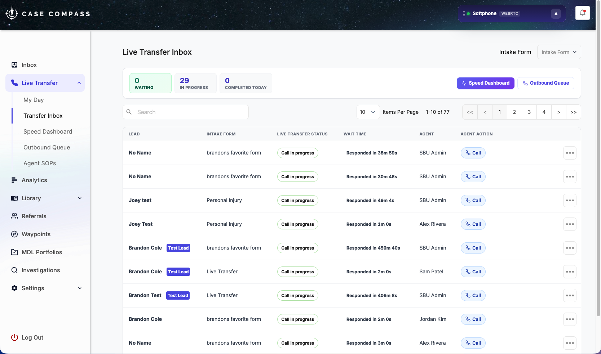This screenshot has width=601, height=354.
Task: Click the Log Out power icon
Action: click(x=14, y=337)
